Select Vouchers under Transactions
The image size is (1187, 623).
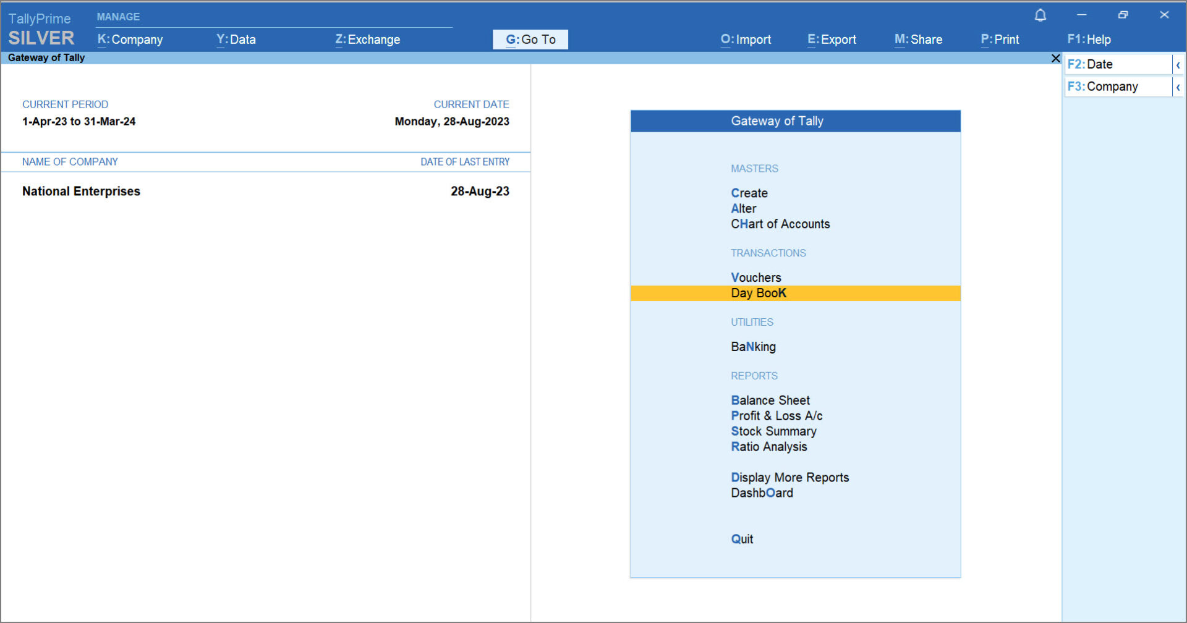(x=755, y=278)
